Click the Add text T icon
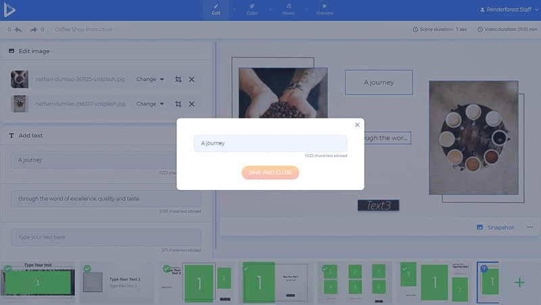 point(11,136)
